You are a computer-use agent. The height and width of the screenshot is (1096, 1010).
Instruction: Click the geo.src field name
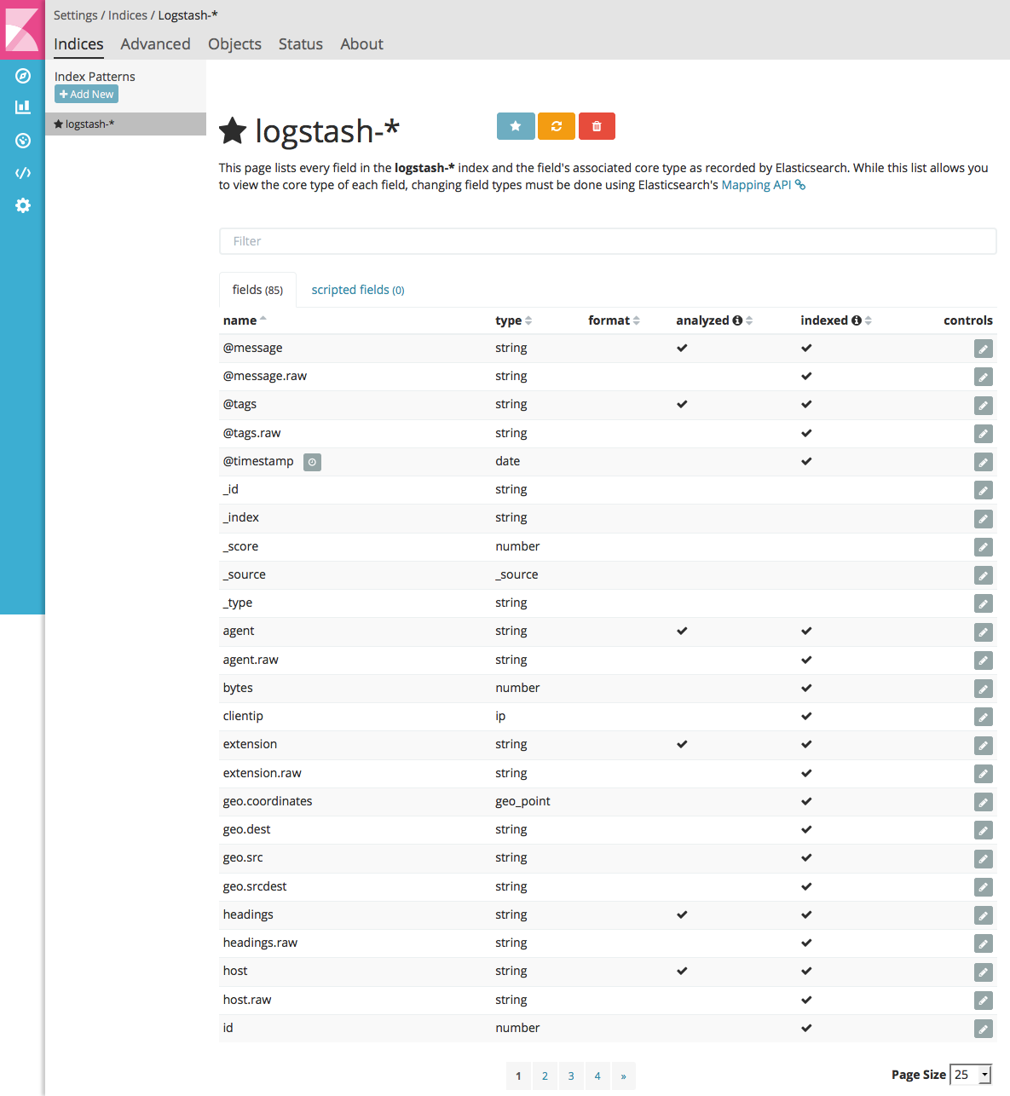(243, 857)
